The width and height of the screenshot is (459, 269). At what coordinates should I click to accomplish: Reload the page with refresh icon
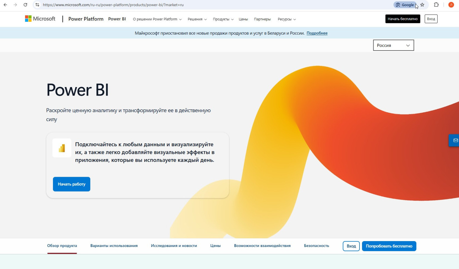coord(25,5)
